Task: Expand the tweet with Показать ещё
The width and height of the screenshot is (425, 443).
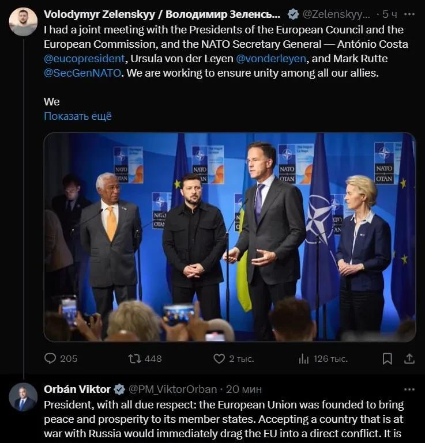Action: point(78,116)
